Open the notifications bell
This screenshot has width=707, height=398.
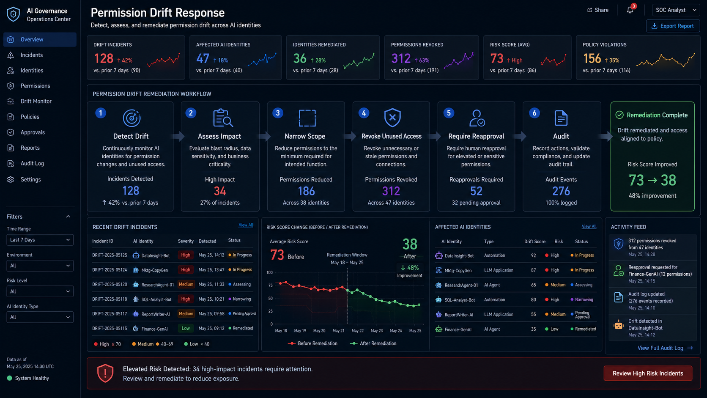click(x=630, y=10)
